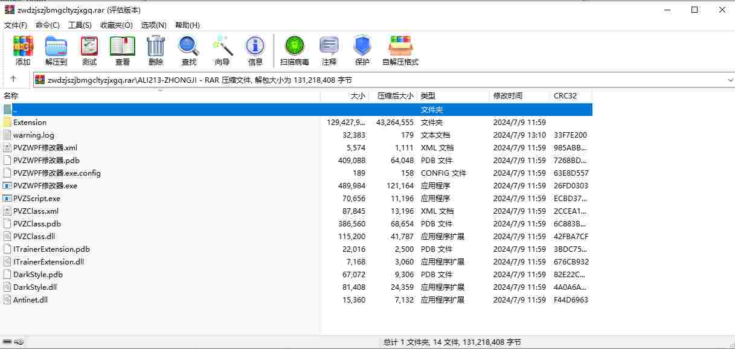Expand the address bar path dropdown

point(730,80)
